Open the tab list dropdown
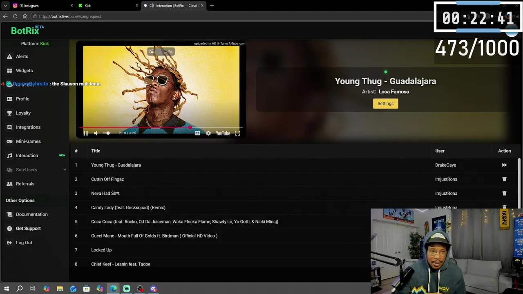This screenshot has height=294, width=523. 5,6
